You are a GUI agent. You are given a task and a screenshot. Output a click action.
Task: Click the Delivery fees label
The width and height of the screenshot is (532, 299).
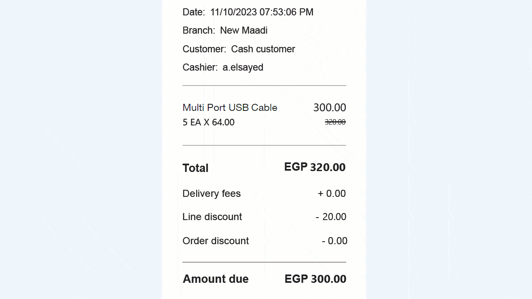coord(212,194)
